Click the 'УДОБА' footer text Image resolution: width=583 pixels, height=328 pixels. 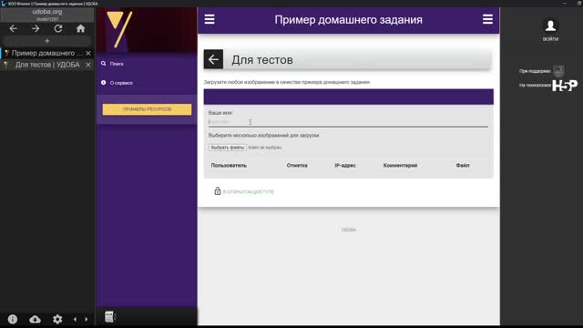click(x=348, y=230)
